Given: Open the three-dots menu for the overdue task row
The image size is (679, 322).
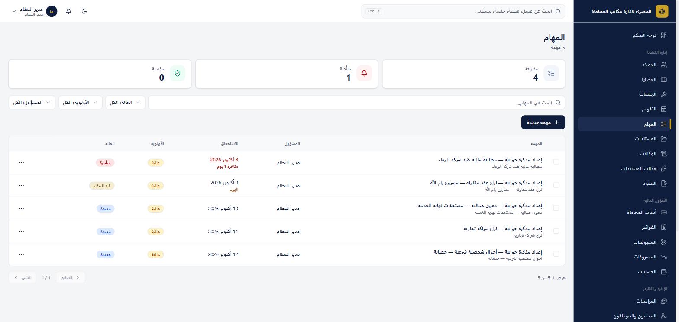Looking at the screenshot, I should tap(22, 163).
